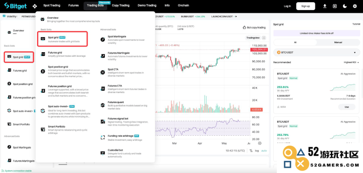Switch to the AI mode tab

295,42
